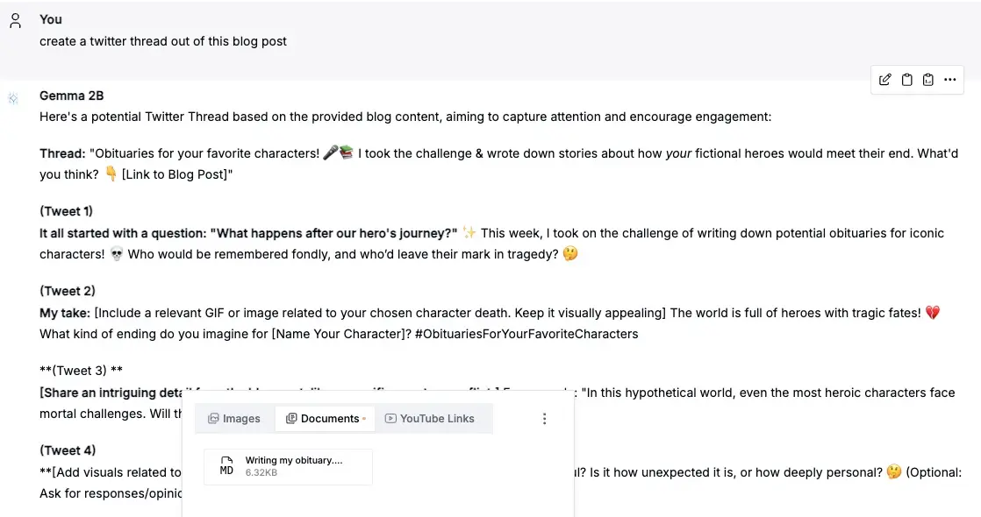Click the clipboard icon with text marks
The image size is (981, 517).
[x=928, y=80]
